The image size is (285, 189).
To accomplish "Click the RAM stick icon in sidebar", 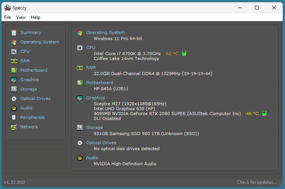I will click(14, 61).
